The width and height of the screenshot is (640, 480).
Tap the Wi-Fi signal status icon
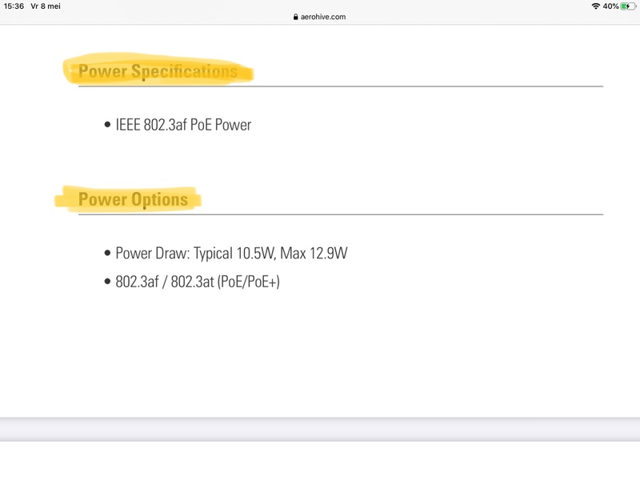pos(595,6)
